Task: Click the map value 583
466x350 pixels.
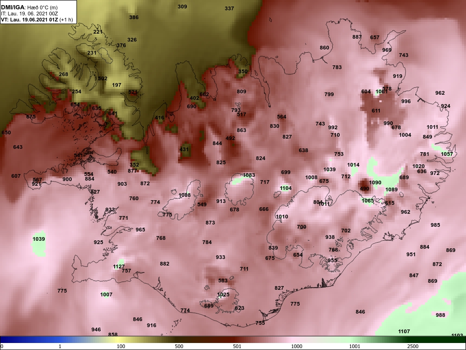Action: click(x=223, y=280)
